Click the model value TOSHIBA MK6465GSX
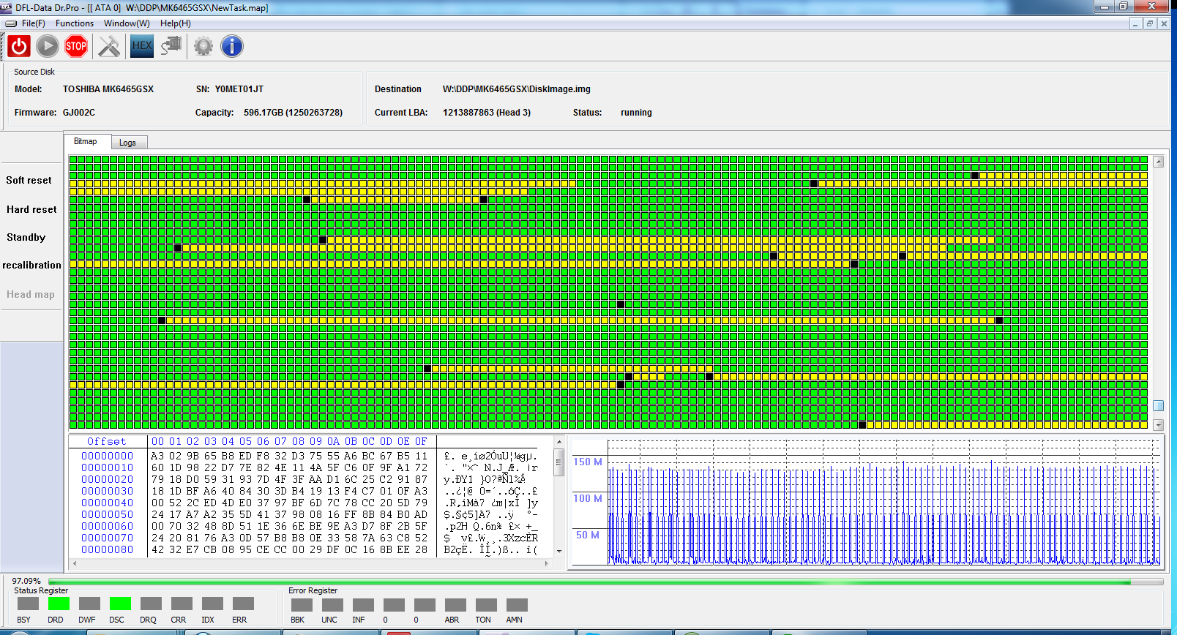 tap(108, 89)
